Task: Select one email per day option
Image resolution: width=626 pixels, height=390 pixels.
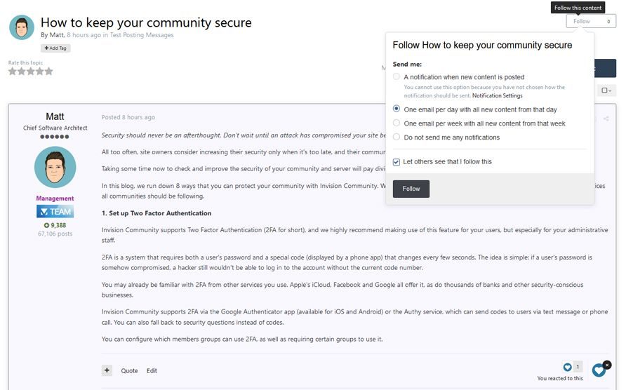Action: (397, 109)
